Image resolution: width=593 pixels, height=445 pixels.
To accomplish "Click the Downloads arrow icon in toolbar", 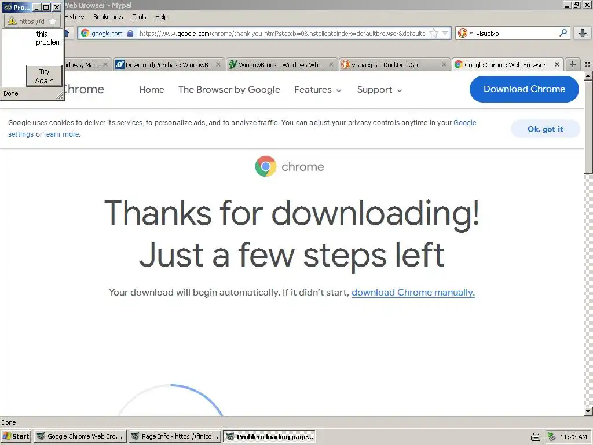I will pos(583,33).
